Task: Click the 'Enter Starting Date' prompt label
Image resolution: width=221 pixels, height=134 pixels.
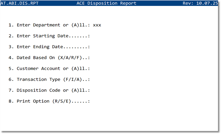Action: (x=43, y=36)
